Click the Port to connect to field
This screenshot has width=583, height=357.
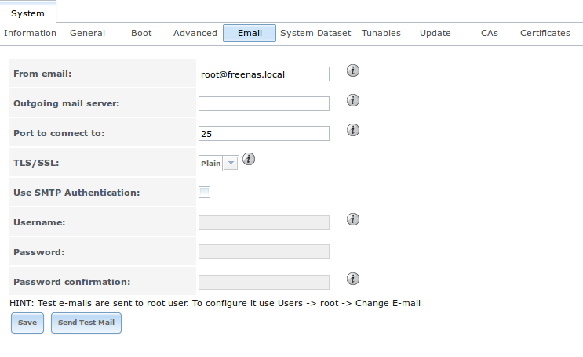pyautogui.click(x=264, y=134)
